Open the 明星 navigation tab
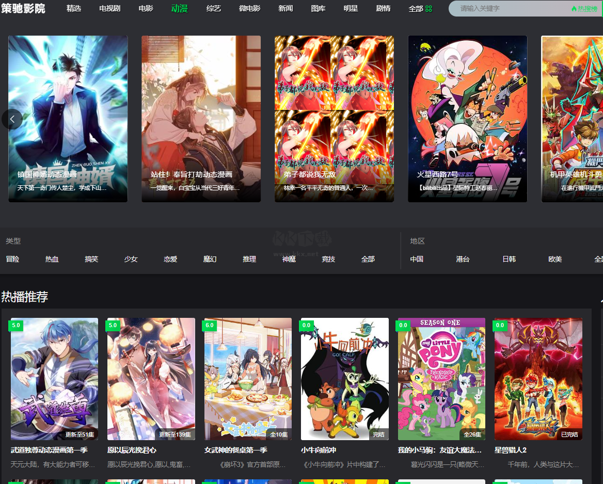The image size is (603, 484). (351, 8)
